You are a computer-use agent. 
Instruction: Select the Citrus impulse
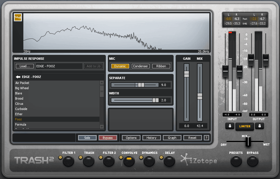click(57, 104)
